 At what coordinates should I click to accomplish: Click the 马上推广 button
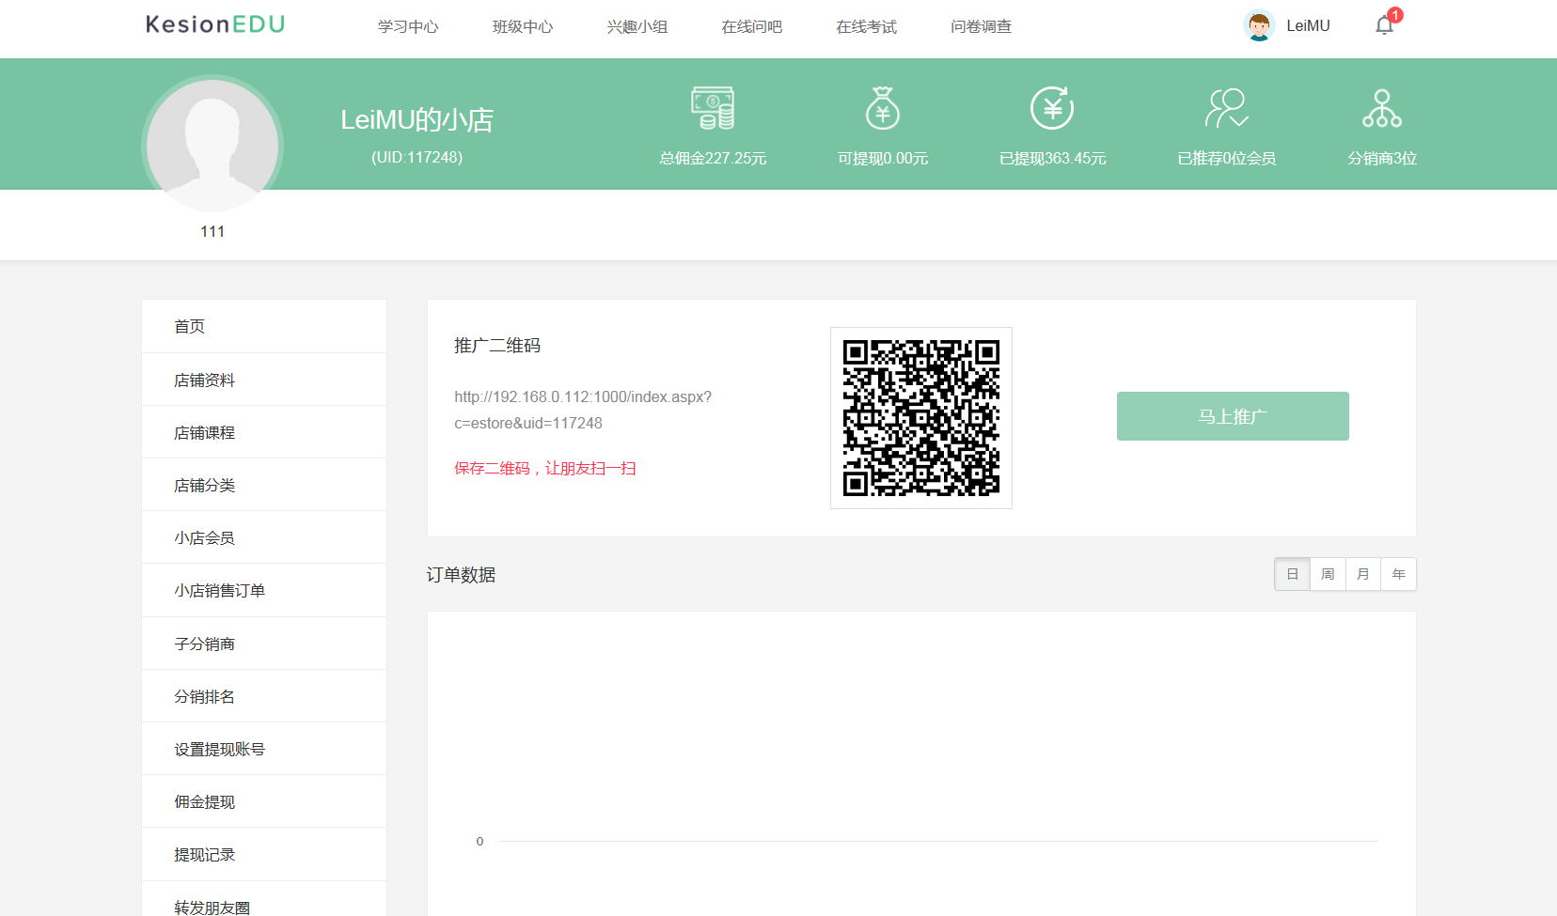[1233, 416]
